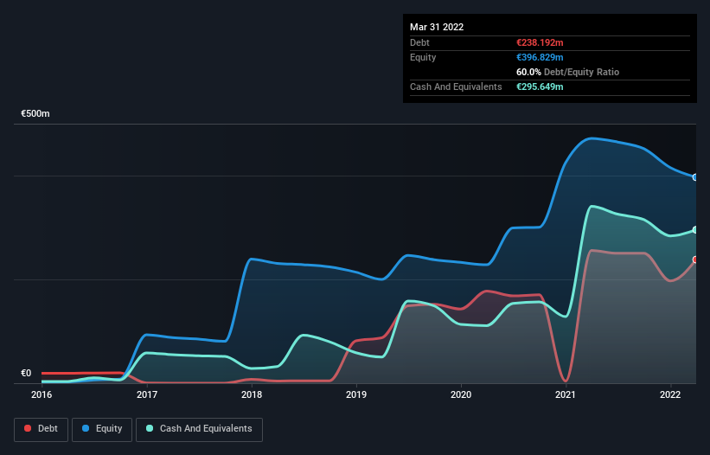This screenshot has width=710, height=455.
Task: Toggle the Debt series legend button
Action: (x=42, y=429)
